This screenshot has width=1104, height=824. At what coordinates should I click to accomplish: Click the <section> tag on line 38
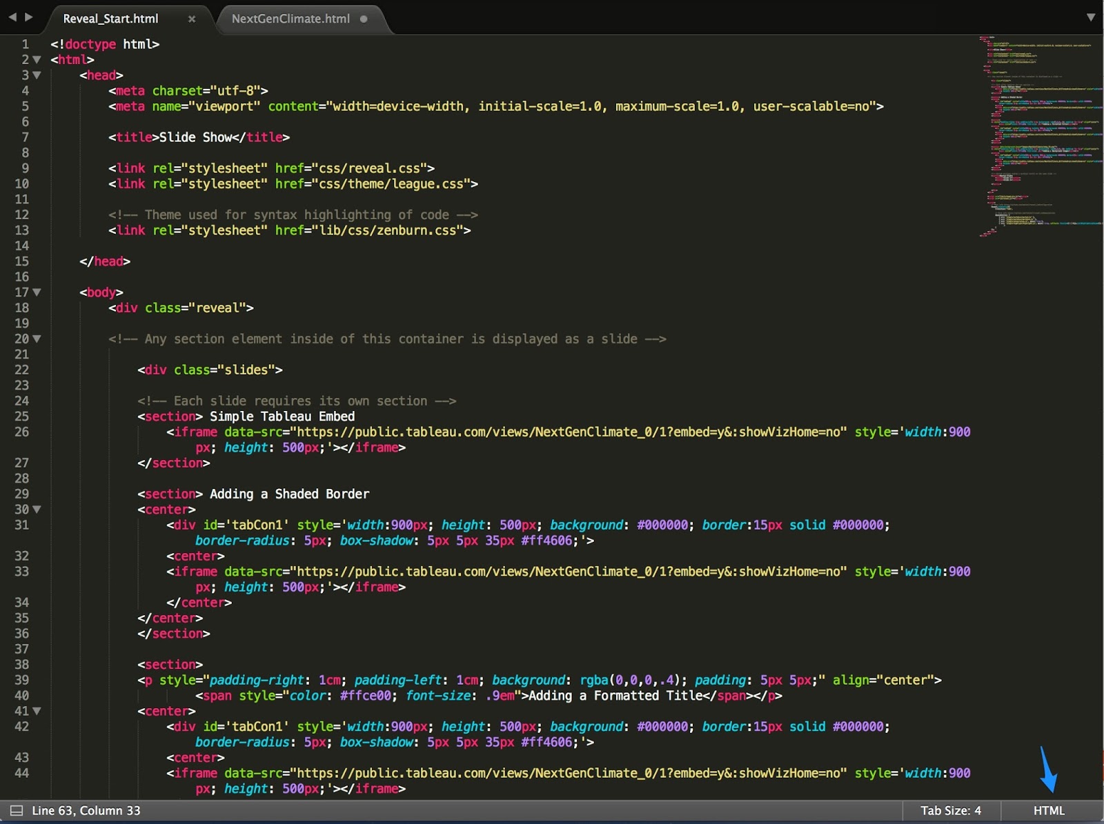coord(170,665)
